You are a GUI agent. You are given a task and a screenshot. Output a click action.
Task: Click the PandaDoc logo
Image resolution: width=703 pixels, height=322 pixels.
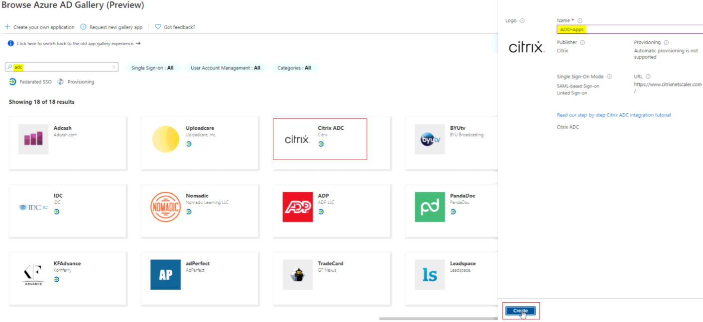[430, 207]
